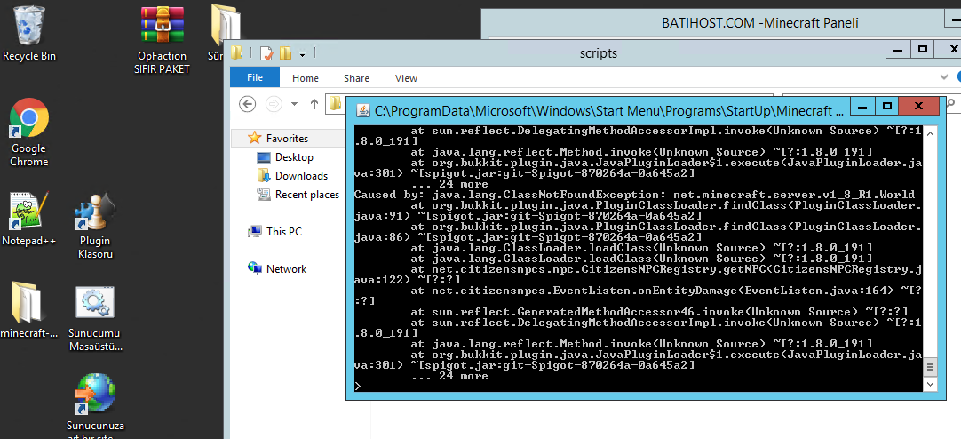Screen dimensions: 961x439
Task: Maximize the scripts Explorer window
Action: point(923,51)
